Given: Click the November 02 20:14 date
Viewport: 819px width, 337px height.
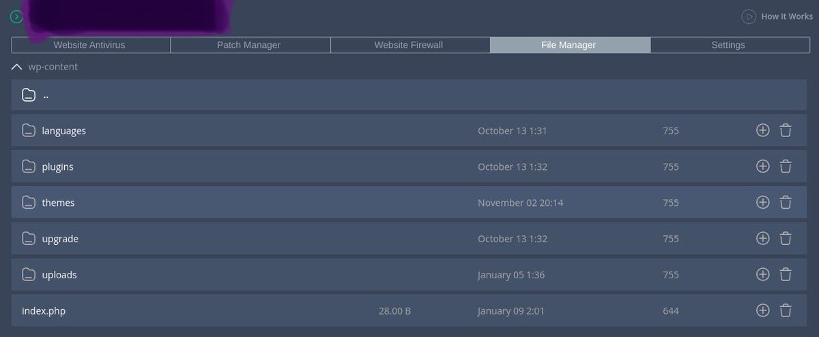Looking at the screenshot, I should coord(521,203).
